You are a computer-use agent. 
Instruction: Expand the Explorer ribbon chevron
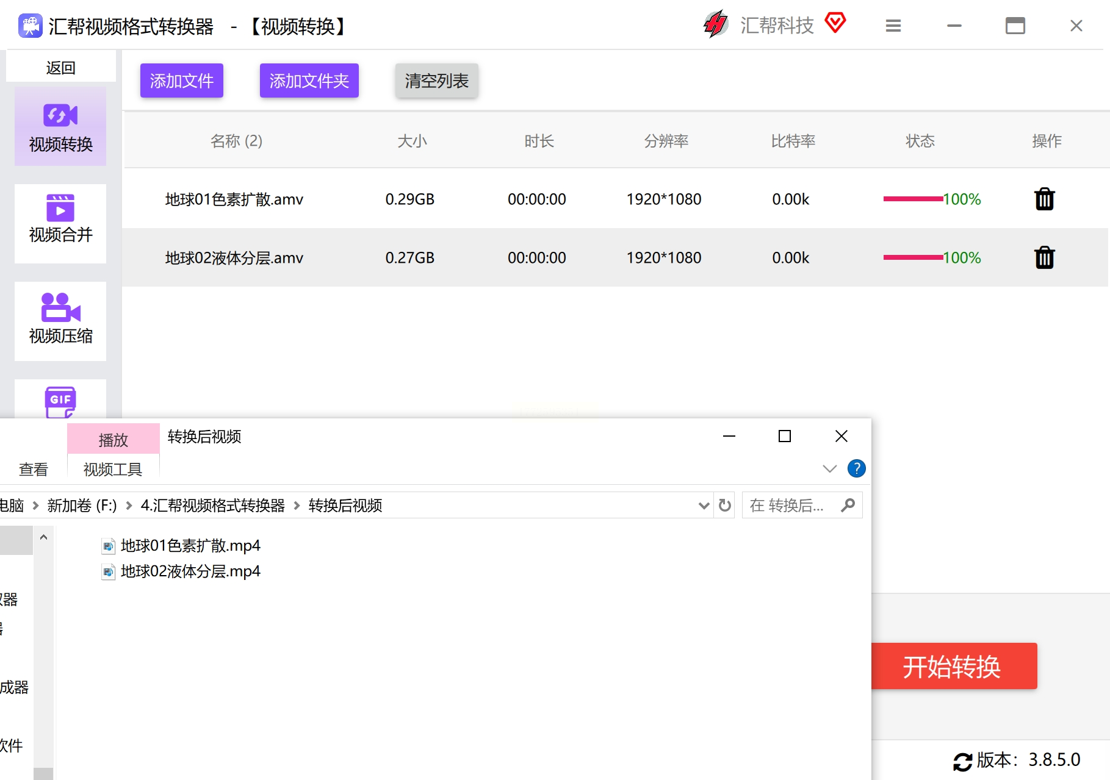(x=829, y=468)
